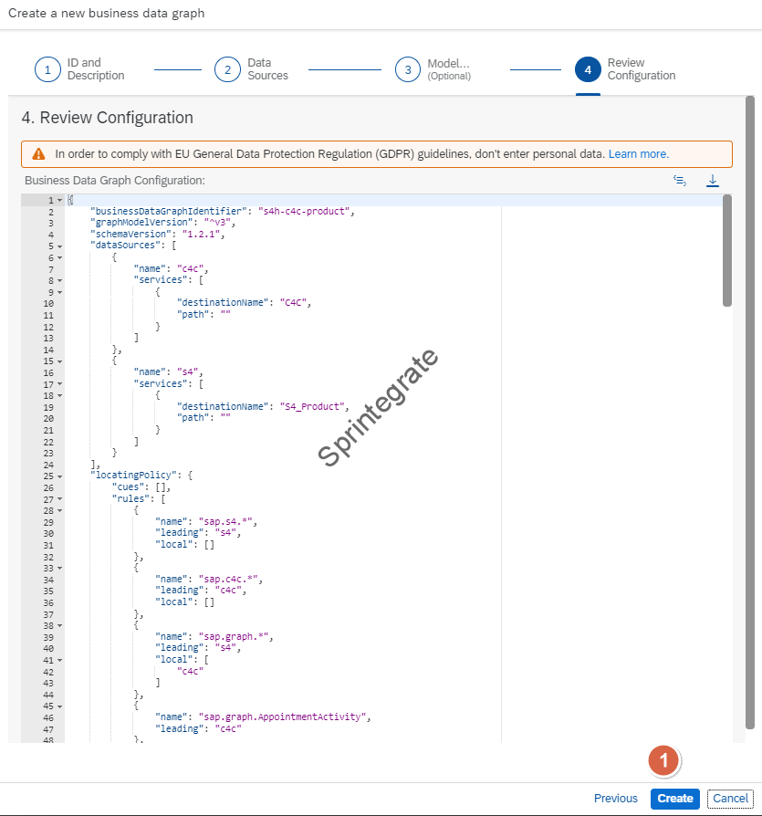Click the "businessDataGraphIdentifier" key

[168, 211]
